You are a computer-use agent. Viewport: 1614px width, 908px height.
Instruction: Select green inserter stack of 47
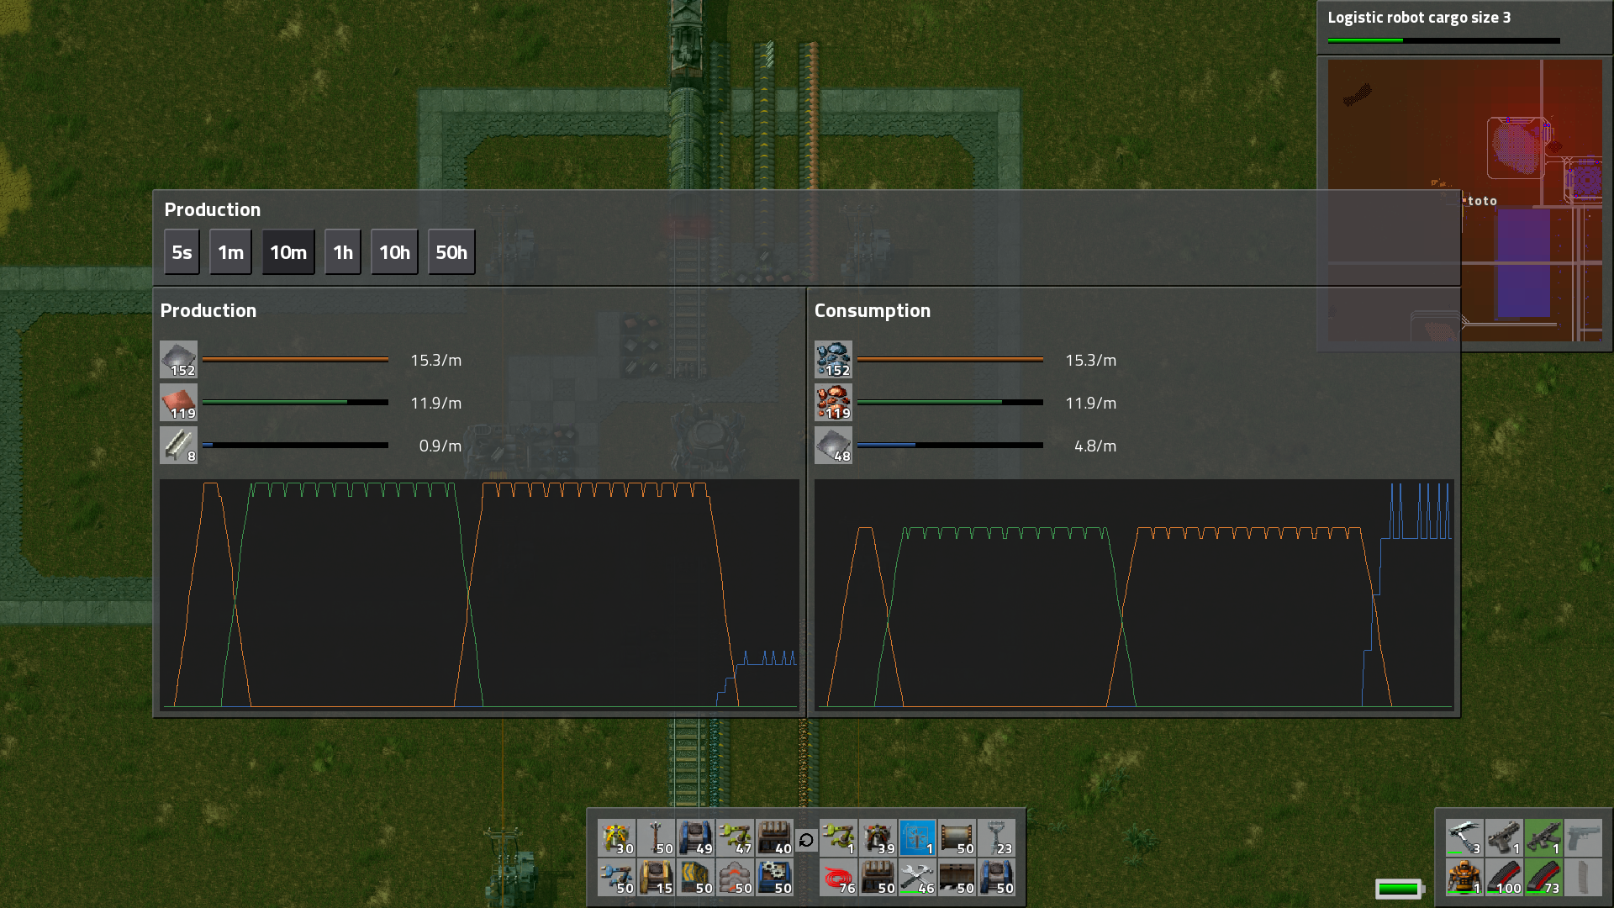click(735, 838)
